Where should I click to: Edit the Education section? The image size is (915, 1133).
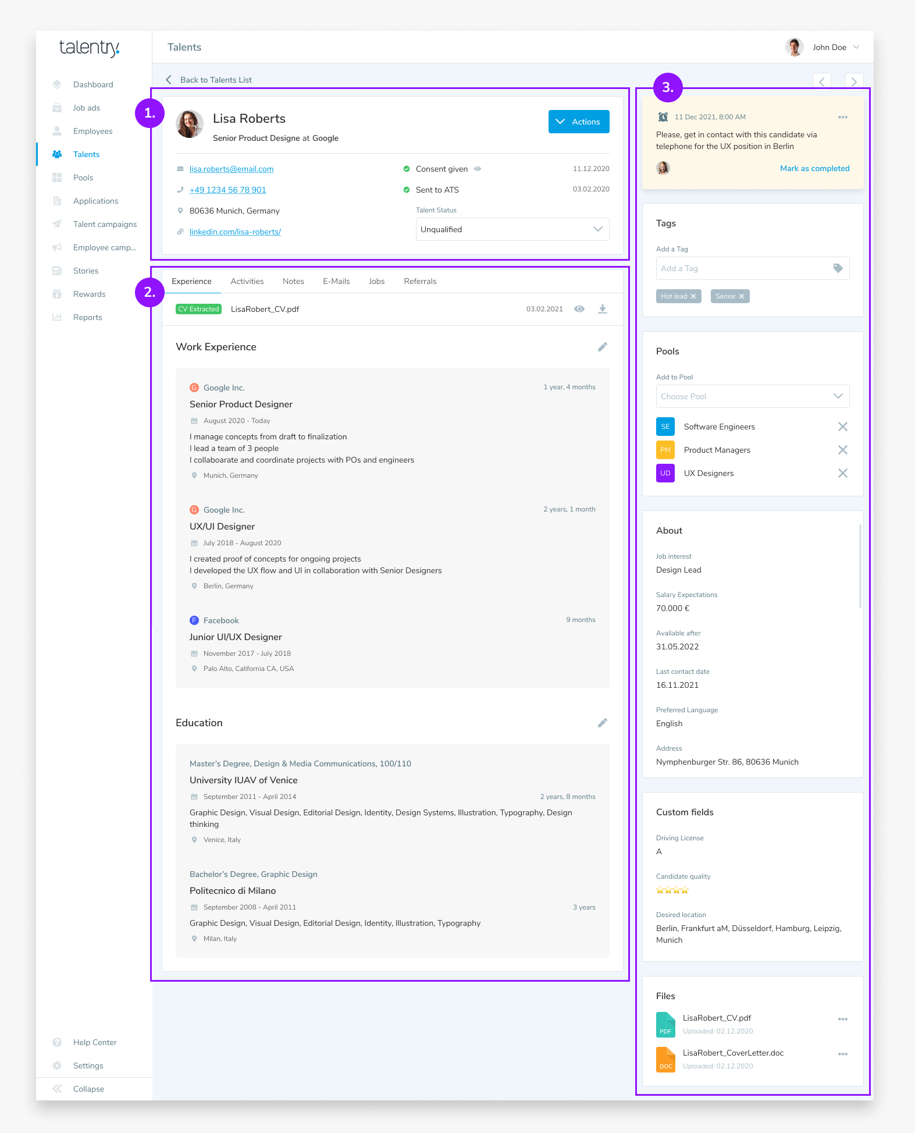pos(603,723)
